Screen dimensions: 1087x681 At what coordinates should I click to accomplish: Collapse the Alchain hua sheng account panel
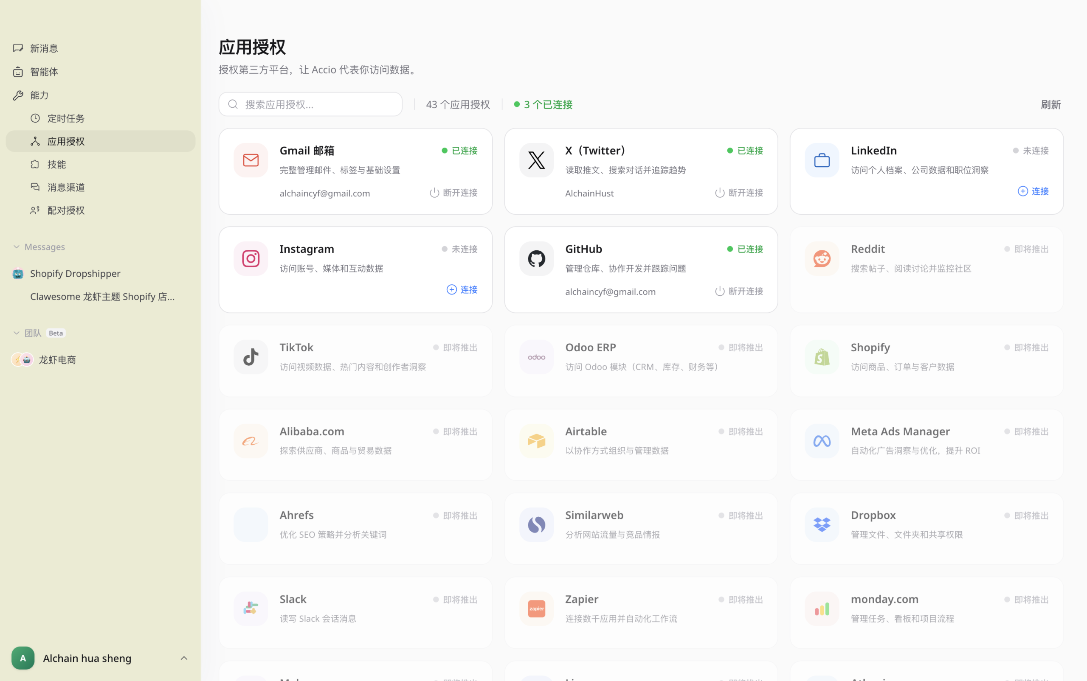pyautogui.click(x=184, y=658)
